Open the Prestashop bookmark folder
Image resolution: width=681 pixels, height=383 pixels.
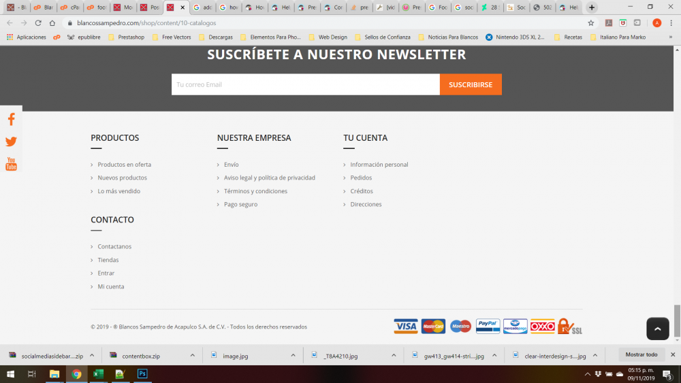127,37
